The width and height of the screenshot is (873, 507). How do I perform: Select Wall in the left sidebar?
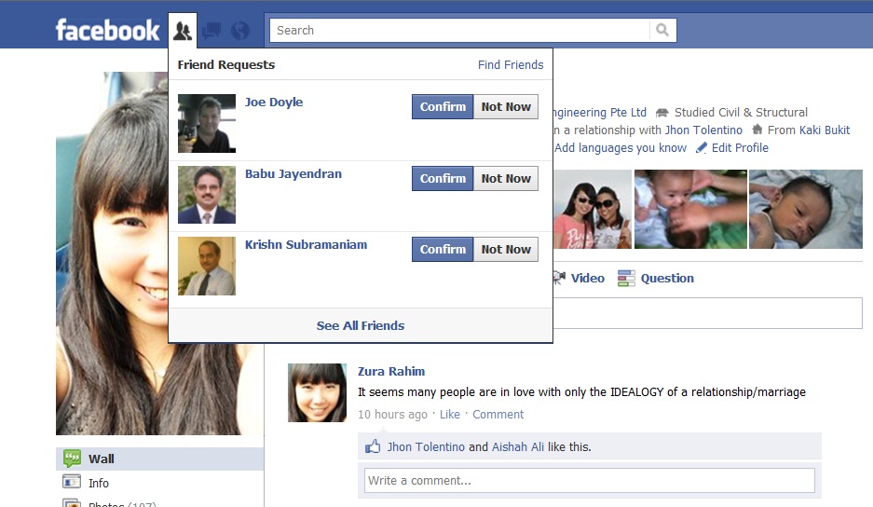tap(160, 459)
